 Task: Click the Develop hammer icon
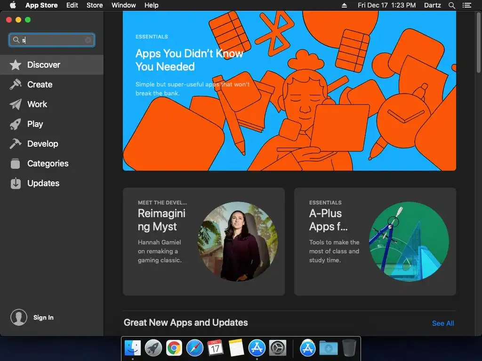16,144
